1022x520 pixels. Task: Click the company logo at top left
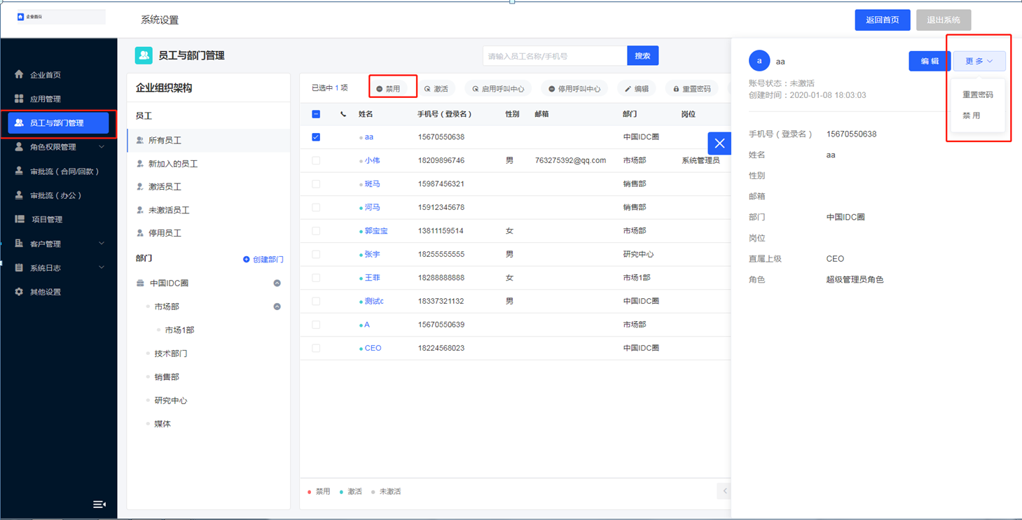(x=21, y=17)
